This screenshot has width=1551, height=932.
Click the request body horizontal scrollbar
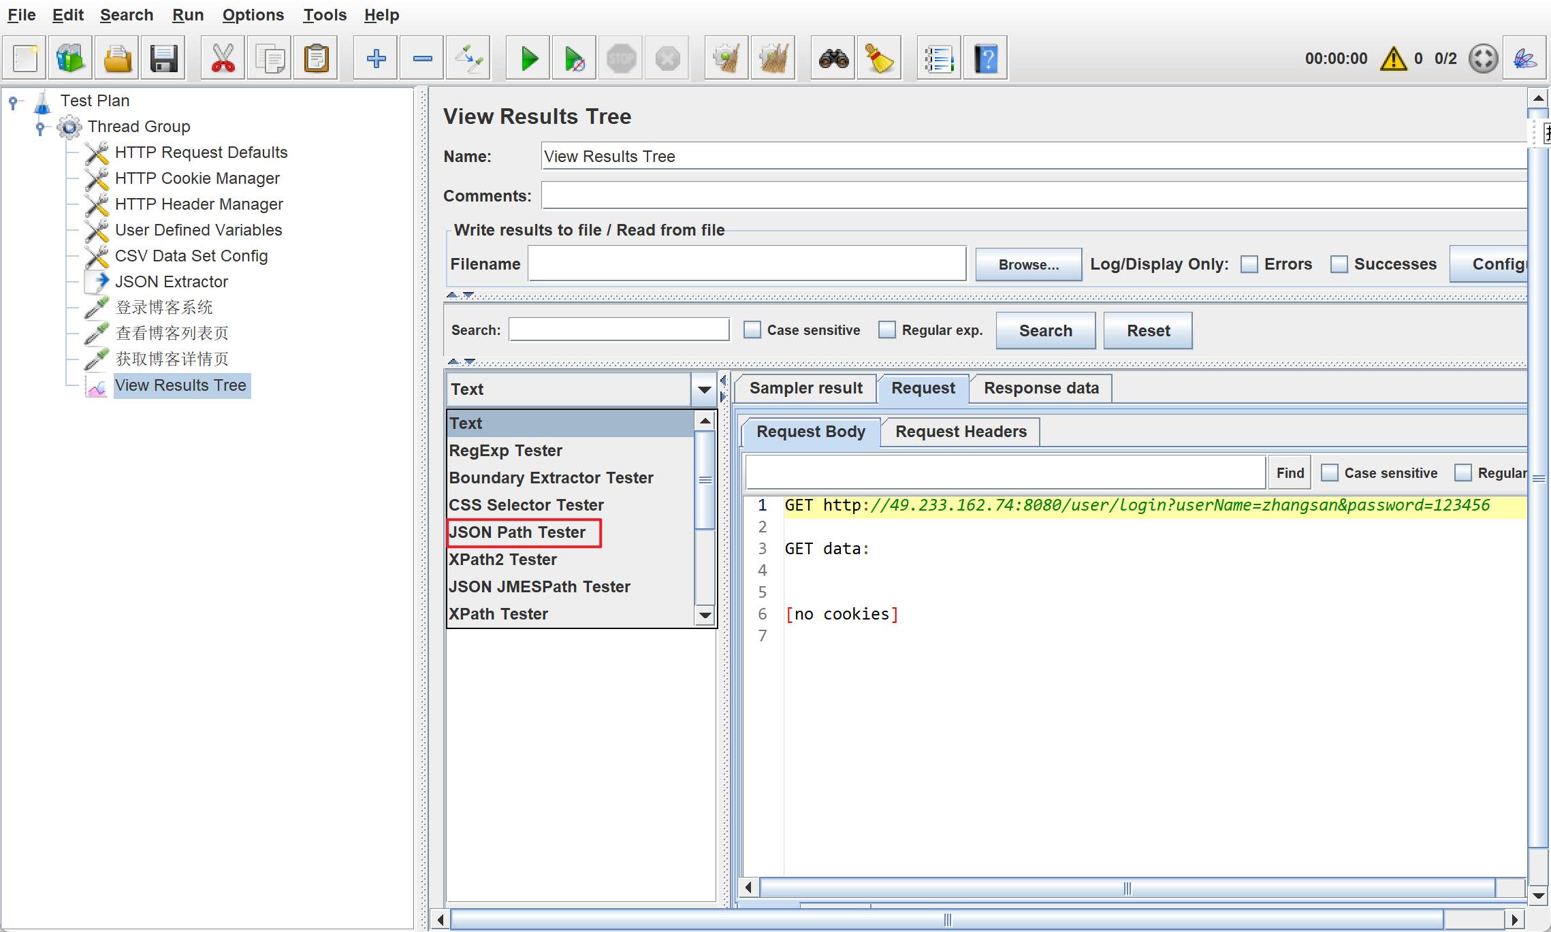coord(1127,888)
